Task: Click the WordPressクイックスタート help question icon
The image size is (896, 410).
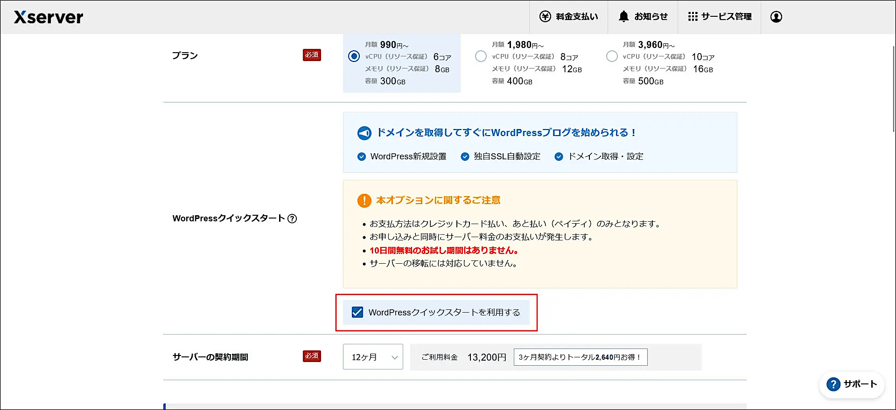Action: click(292, 219)
